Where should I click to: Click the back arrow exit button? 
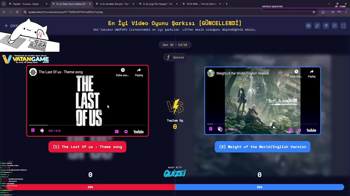click(7, 26)
